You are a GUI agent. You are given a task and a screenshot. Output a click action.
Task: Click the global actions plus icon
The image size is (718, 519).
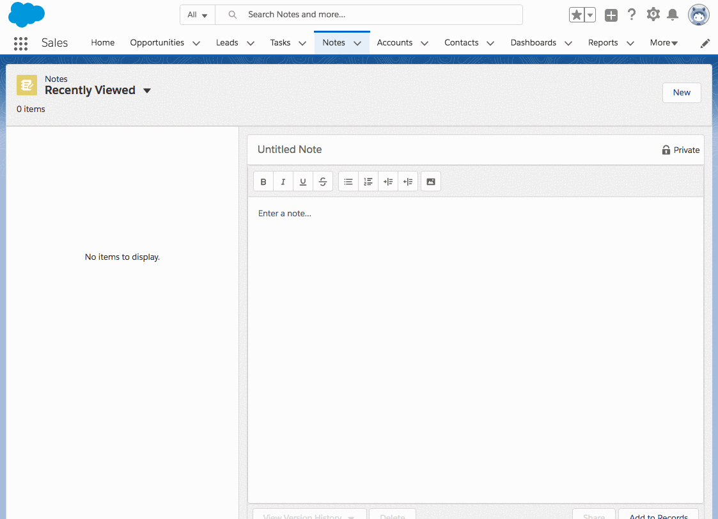[x=611, y=15]
